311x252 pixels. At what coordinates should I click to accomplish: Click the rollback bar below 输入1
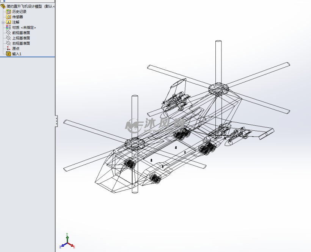27,57
